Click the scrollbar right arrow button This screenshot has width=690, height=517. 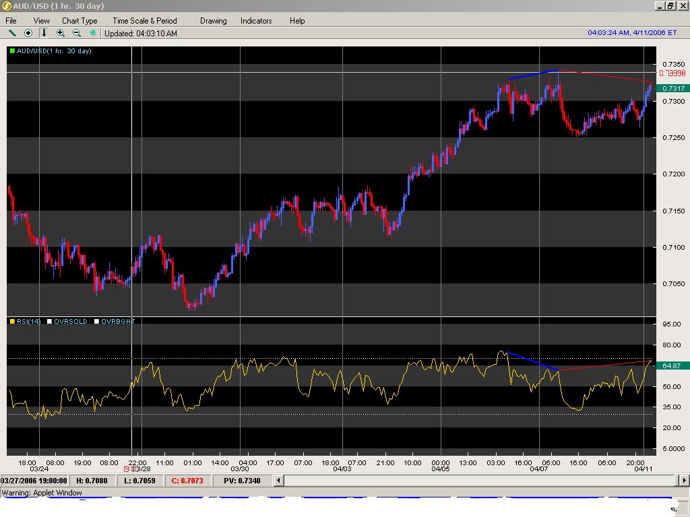[683, 481]
